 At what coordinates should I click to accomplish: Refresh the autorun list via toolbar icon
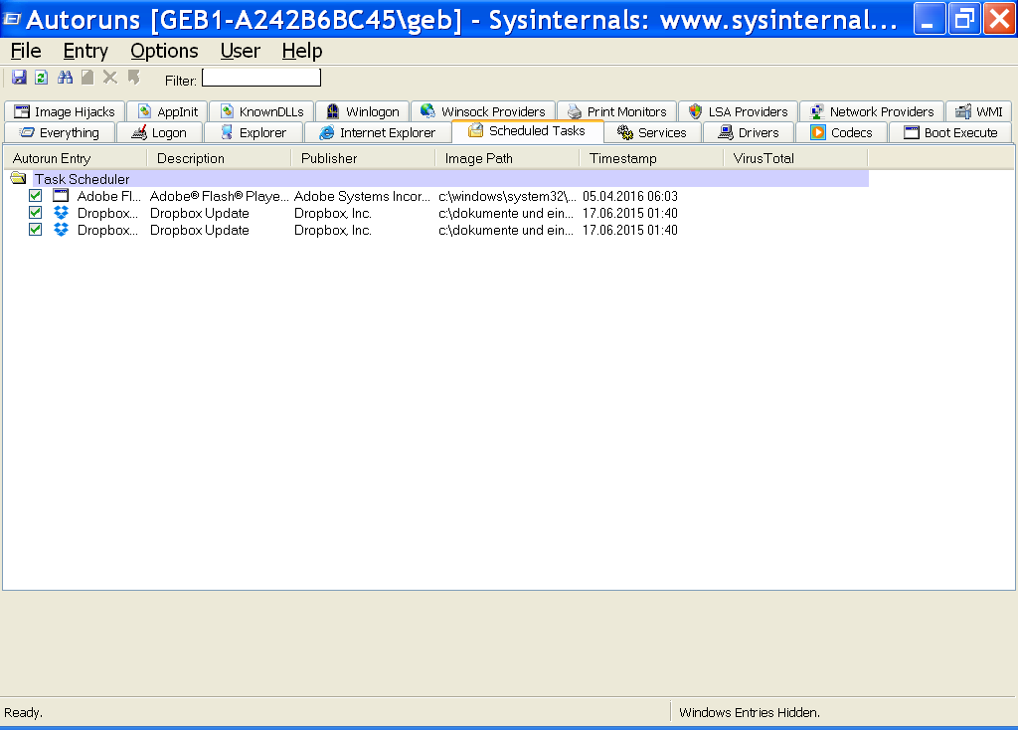42,78
